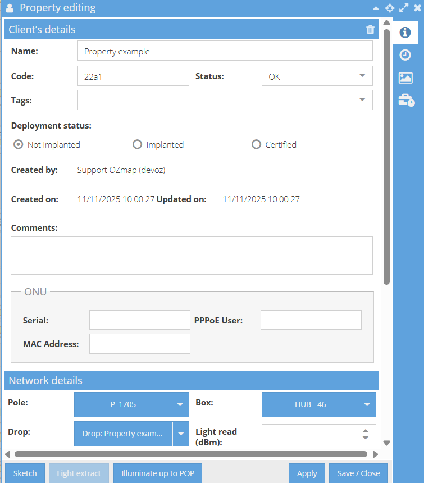Image resolution: width=424 pixels, height=483 pixels.
Task: Select the Not implanted radio button
Action: pos(18,144)
